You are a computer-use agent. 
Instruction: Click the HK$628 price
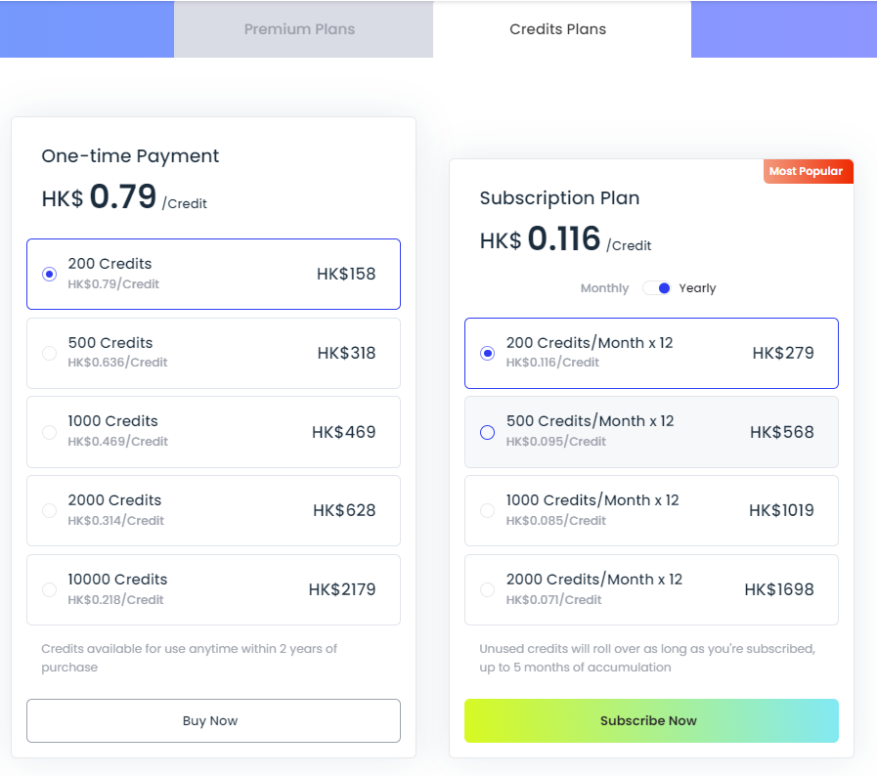(x=344, y=510)
